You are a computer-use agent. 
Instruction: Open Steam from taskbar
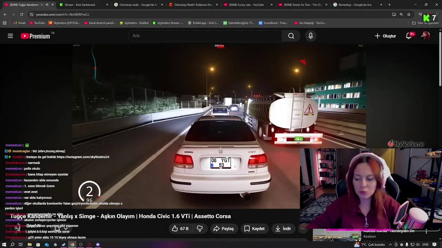(x=64, y=245)
